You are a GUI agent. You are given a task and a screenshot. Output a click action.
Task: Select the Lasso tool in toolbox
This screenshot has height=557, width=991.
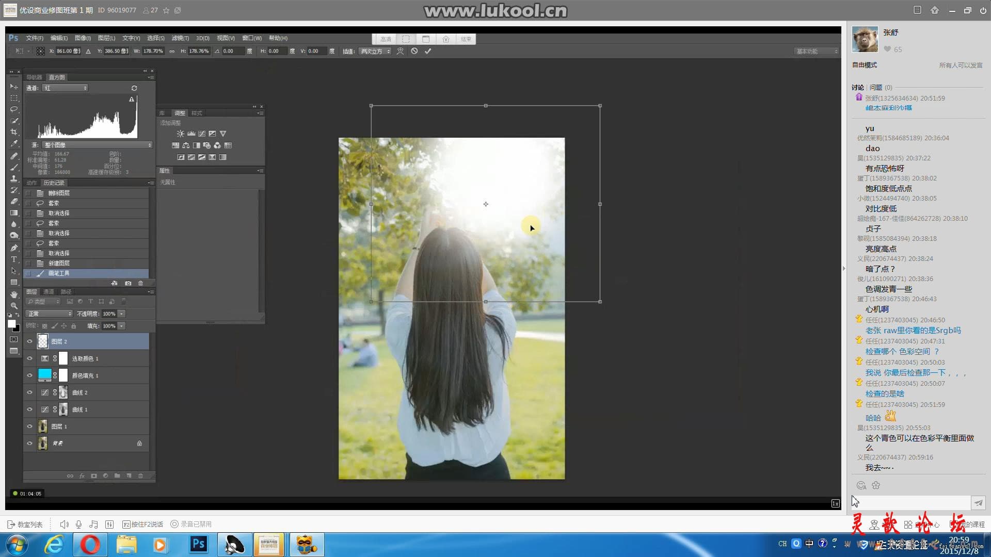(14, 109)
